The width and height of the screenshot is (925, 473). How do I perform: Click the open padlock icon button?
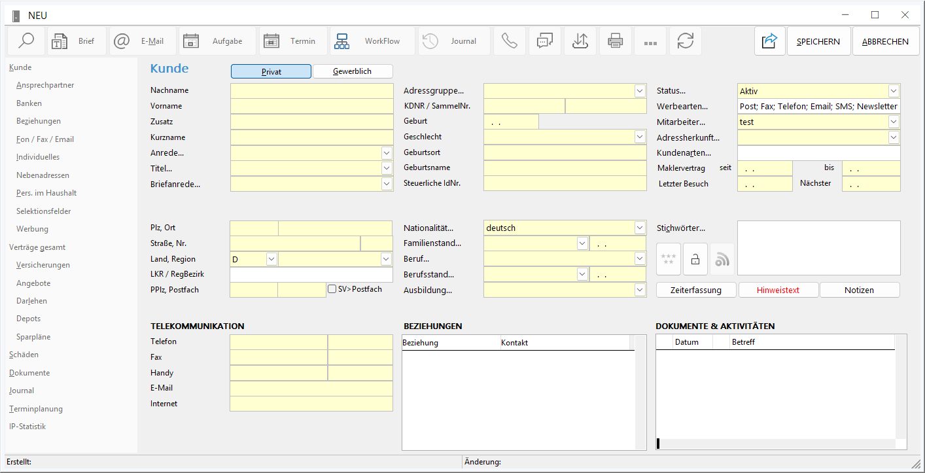tap(695, 259)
